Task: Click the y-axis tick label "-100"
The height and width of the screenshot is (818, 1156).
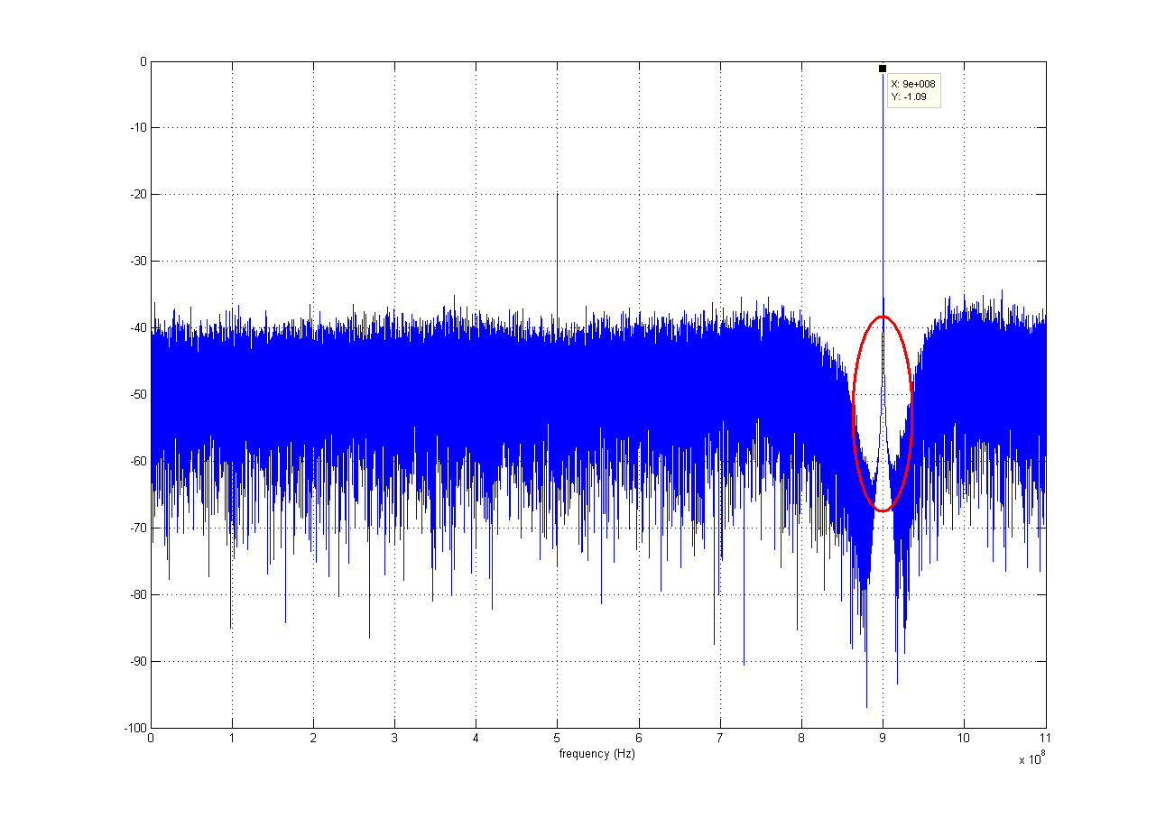Action: click(x=135, y=728)
